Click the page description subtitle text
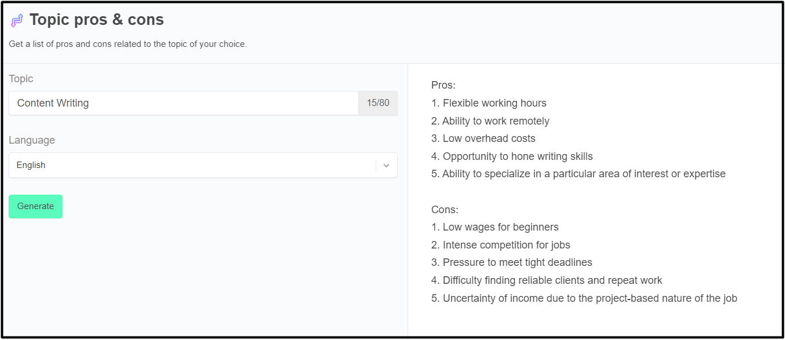This screenshot has width=785, height=340. coord(128,44)
